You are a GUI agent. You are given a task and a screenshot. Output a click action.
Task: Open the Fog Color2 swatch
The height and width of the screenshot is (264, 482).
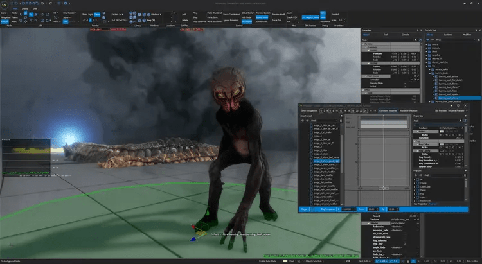click(x=442, y=150)
